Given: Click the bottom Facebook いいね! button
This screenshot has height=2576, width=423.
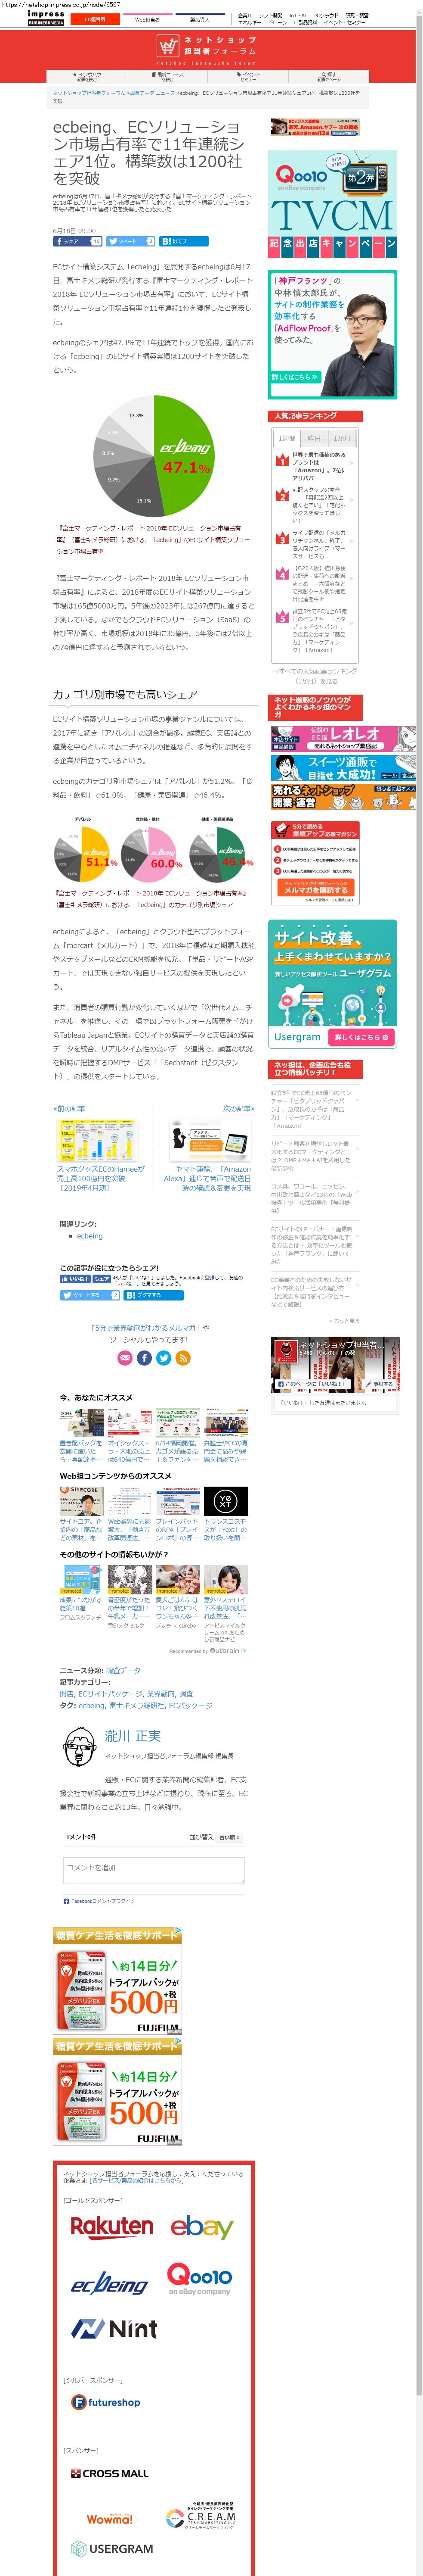Looking at the screenshot, I should pyautogui.click(x=75, y=1278).
